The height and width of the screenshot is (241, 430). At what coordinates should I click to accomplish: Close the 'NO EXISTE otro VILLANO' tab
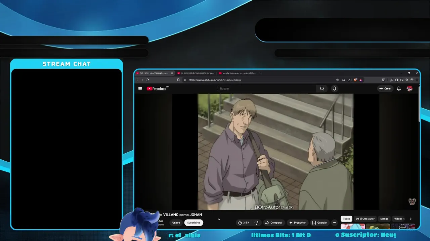pos(172,73)
